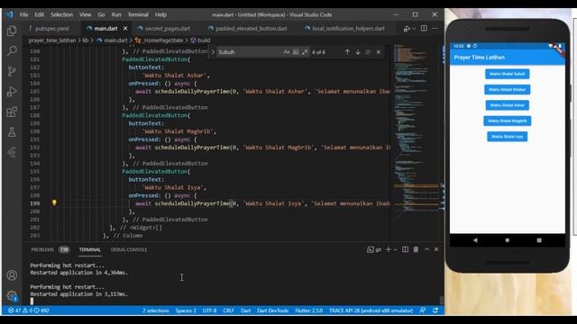Screen dimensions: 577x324
Task: Split the terminal
Action: coord(405,249)
